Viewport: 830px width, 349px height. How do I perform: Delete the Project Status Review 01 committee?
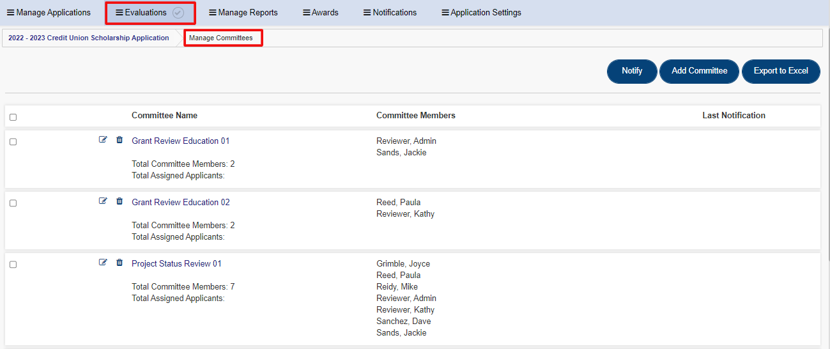(119, 262)
